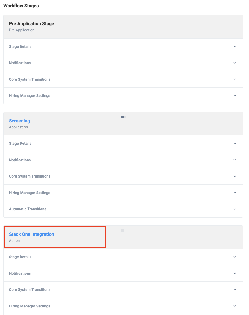
Task: Expand Notifications under Stack One Integration
Action: tap(123, 274)
